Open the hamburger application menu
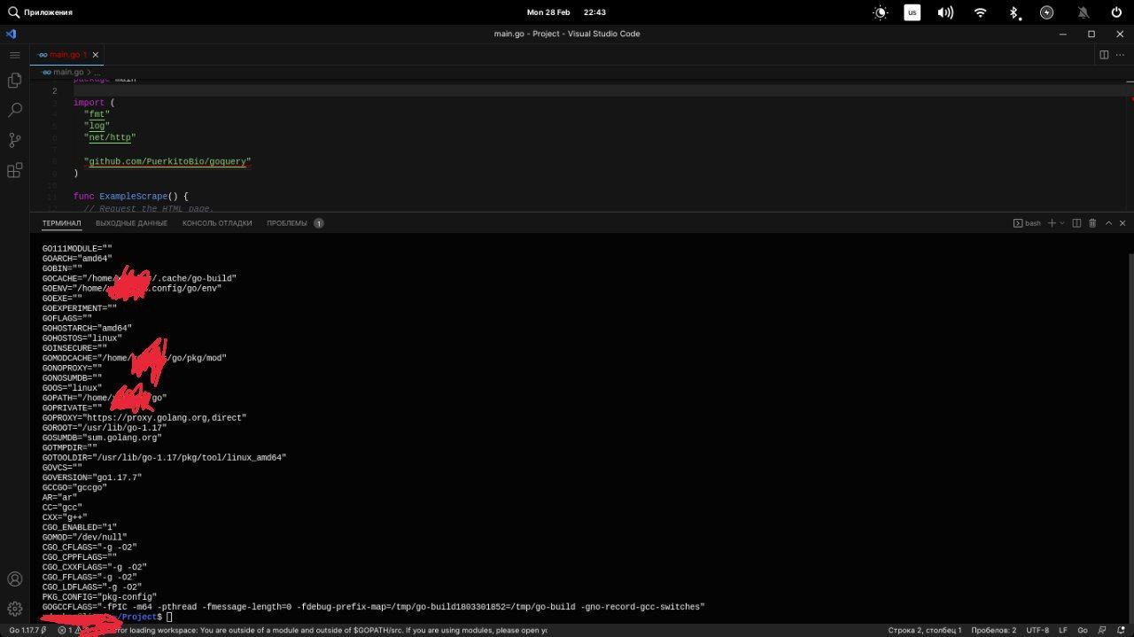 [x=14, y=55]
